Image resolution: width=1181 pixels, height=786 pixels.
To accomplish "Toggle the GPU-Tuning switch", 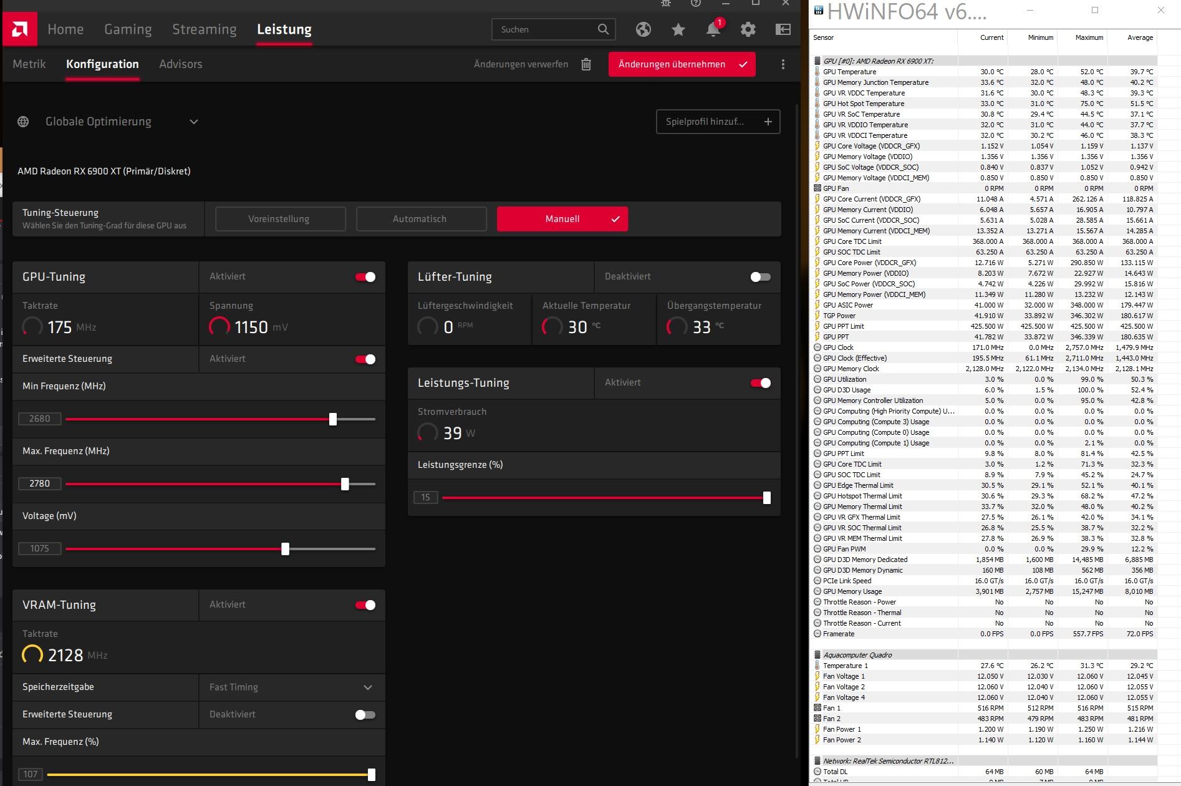I will (x=365, y=277).
